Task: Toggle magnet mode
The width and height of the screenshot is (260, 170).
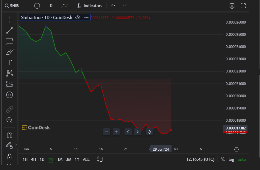Action: click(10, 135)
